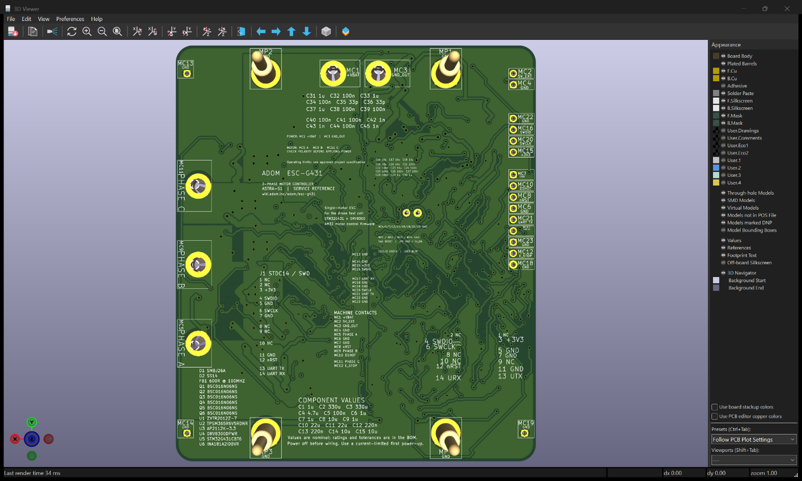This screenshot has height=481, width=802.
Task: Click Last render time 34 ms status text
Action: tap(32, 474)
